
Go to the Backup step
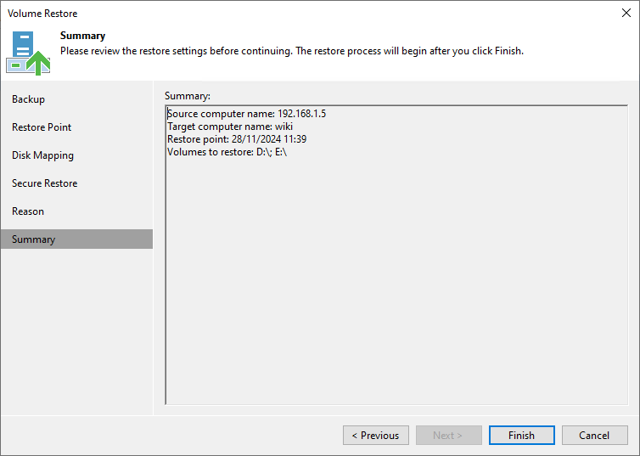tap(29, 99)
